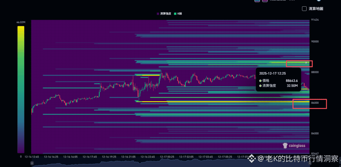
Task: Click the short yellow liquidation band above 87000
Action: [151, 75]
